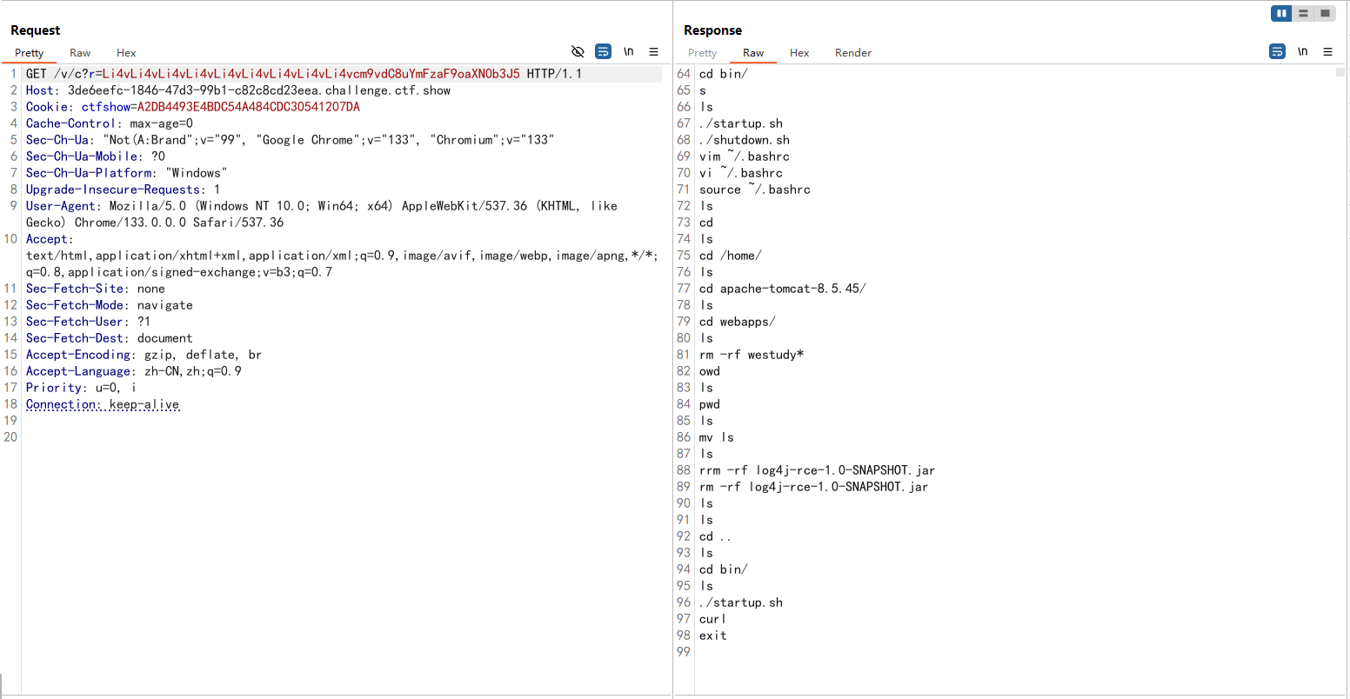The image size is (1350, 699).
Task: Show non-printable characters in Request panel
Action: point(628,52)
